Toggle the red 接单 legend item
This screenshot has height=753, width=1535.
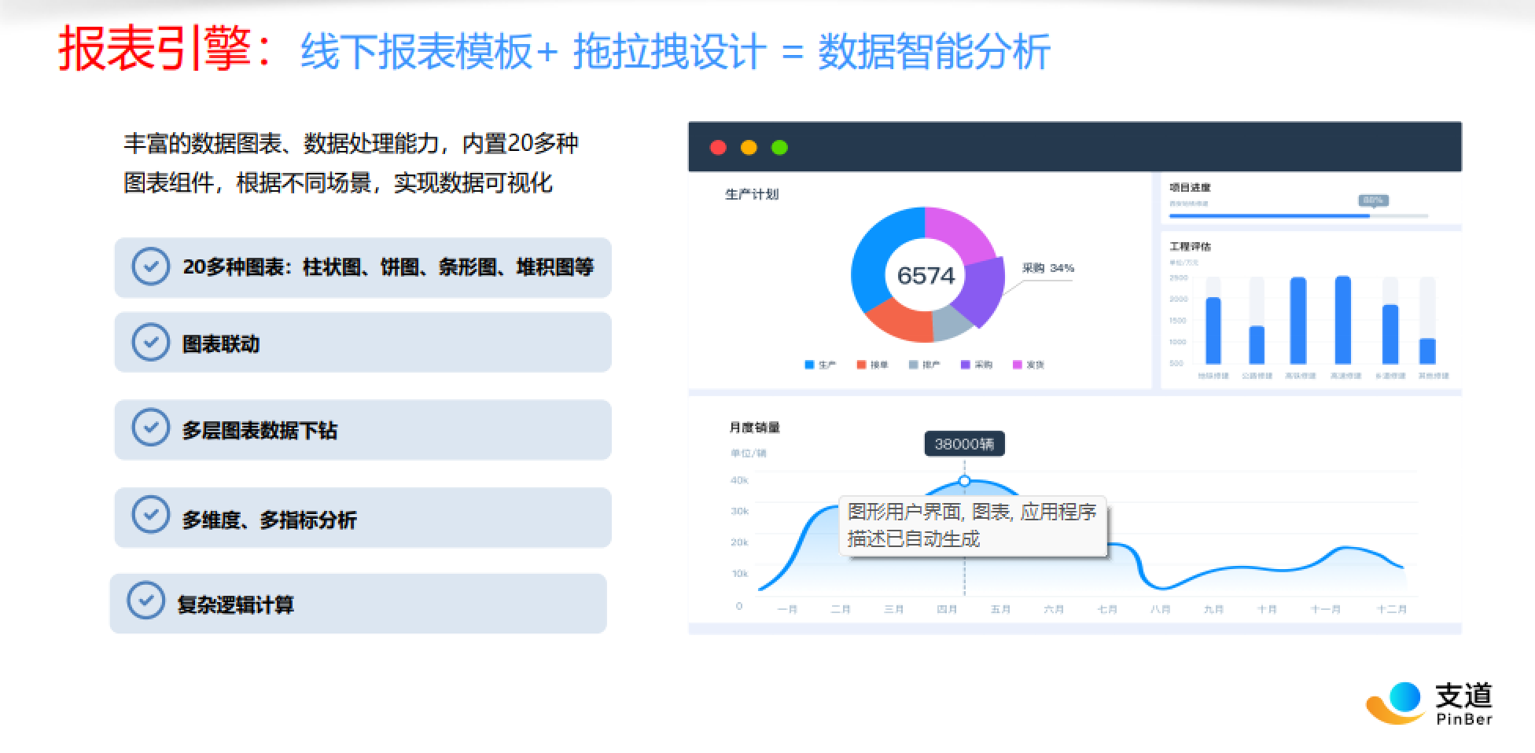(x=869, y=364)
